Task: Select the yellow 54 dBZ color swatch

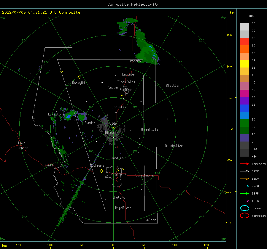Action: 244,64
